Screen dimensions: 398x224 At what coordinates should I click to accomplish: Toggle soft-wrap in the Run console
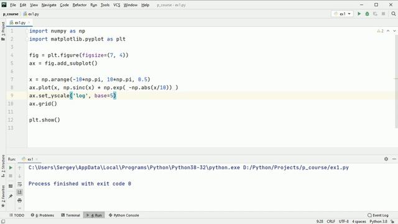pyautogui.click(x=19, y=184)
